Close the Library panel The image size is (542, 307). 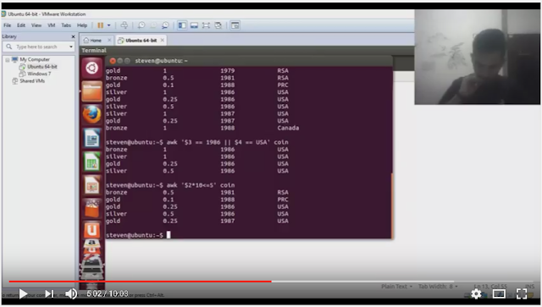coord(73,36)
